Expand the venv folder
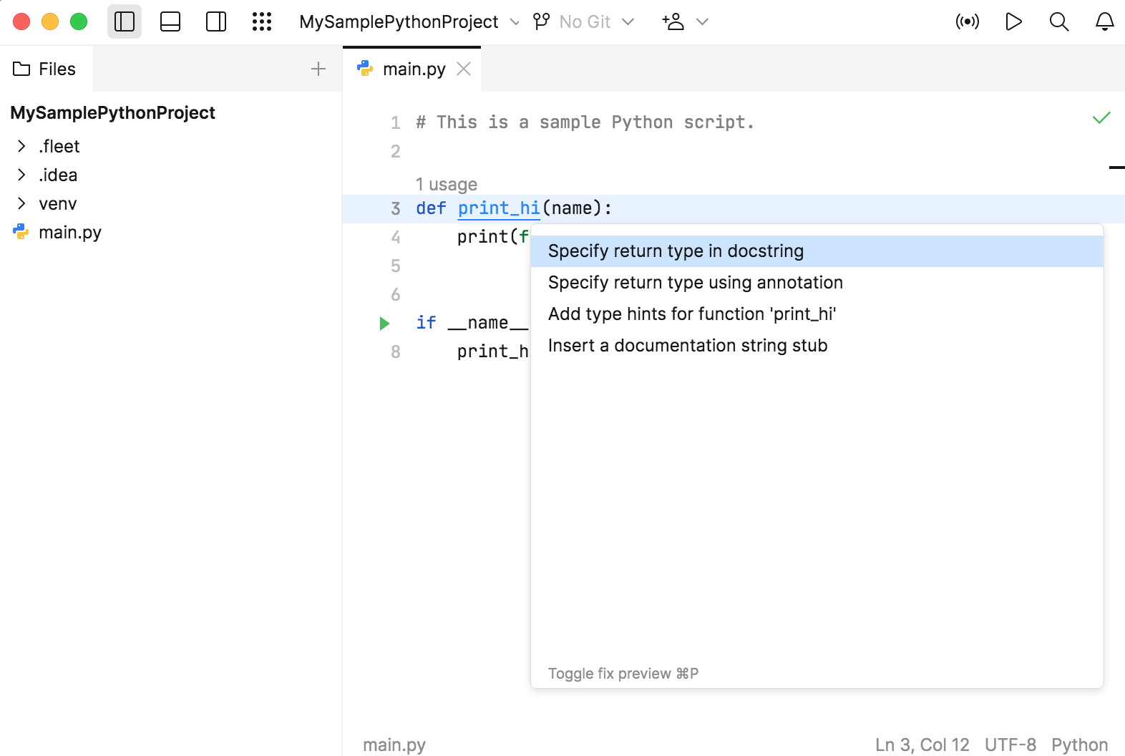Screen dimensions: 1125x756 (x=21, y=203)
